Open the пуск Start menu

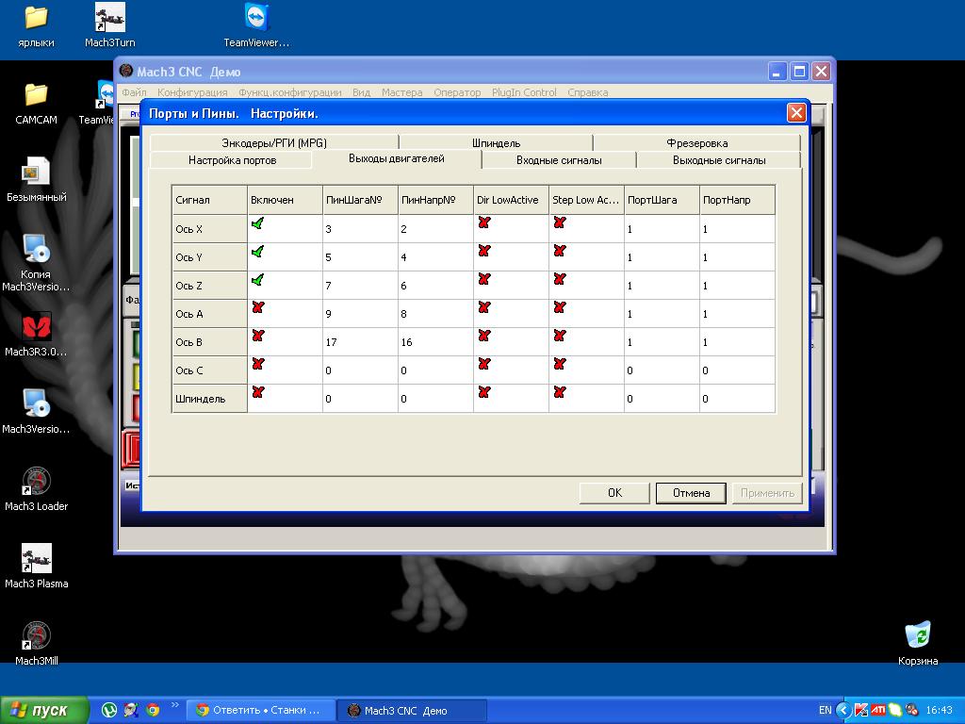[x=44, y=710]
